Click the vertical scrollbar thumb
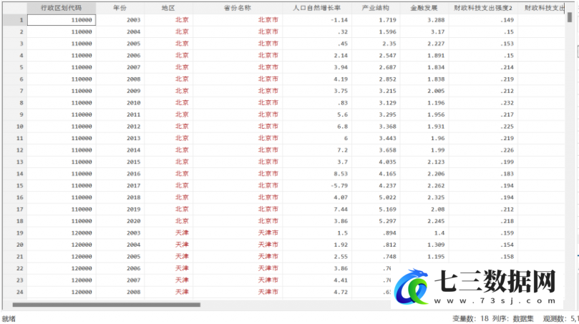 click(570, 17)
